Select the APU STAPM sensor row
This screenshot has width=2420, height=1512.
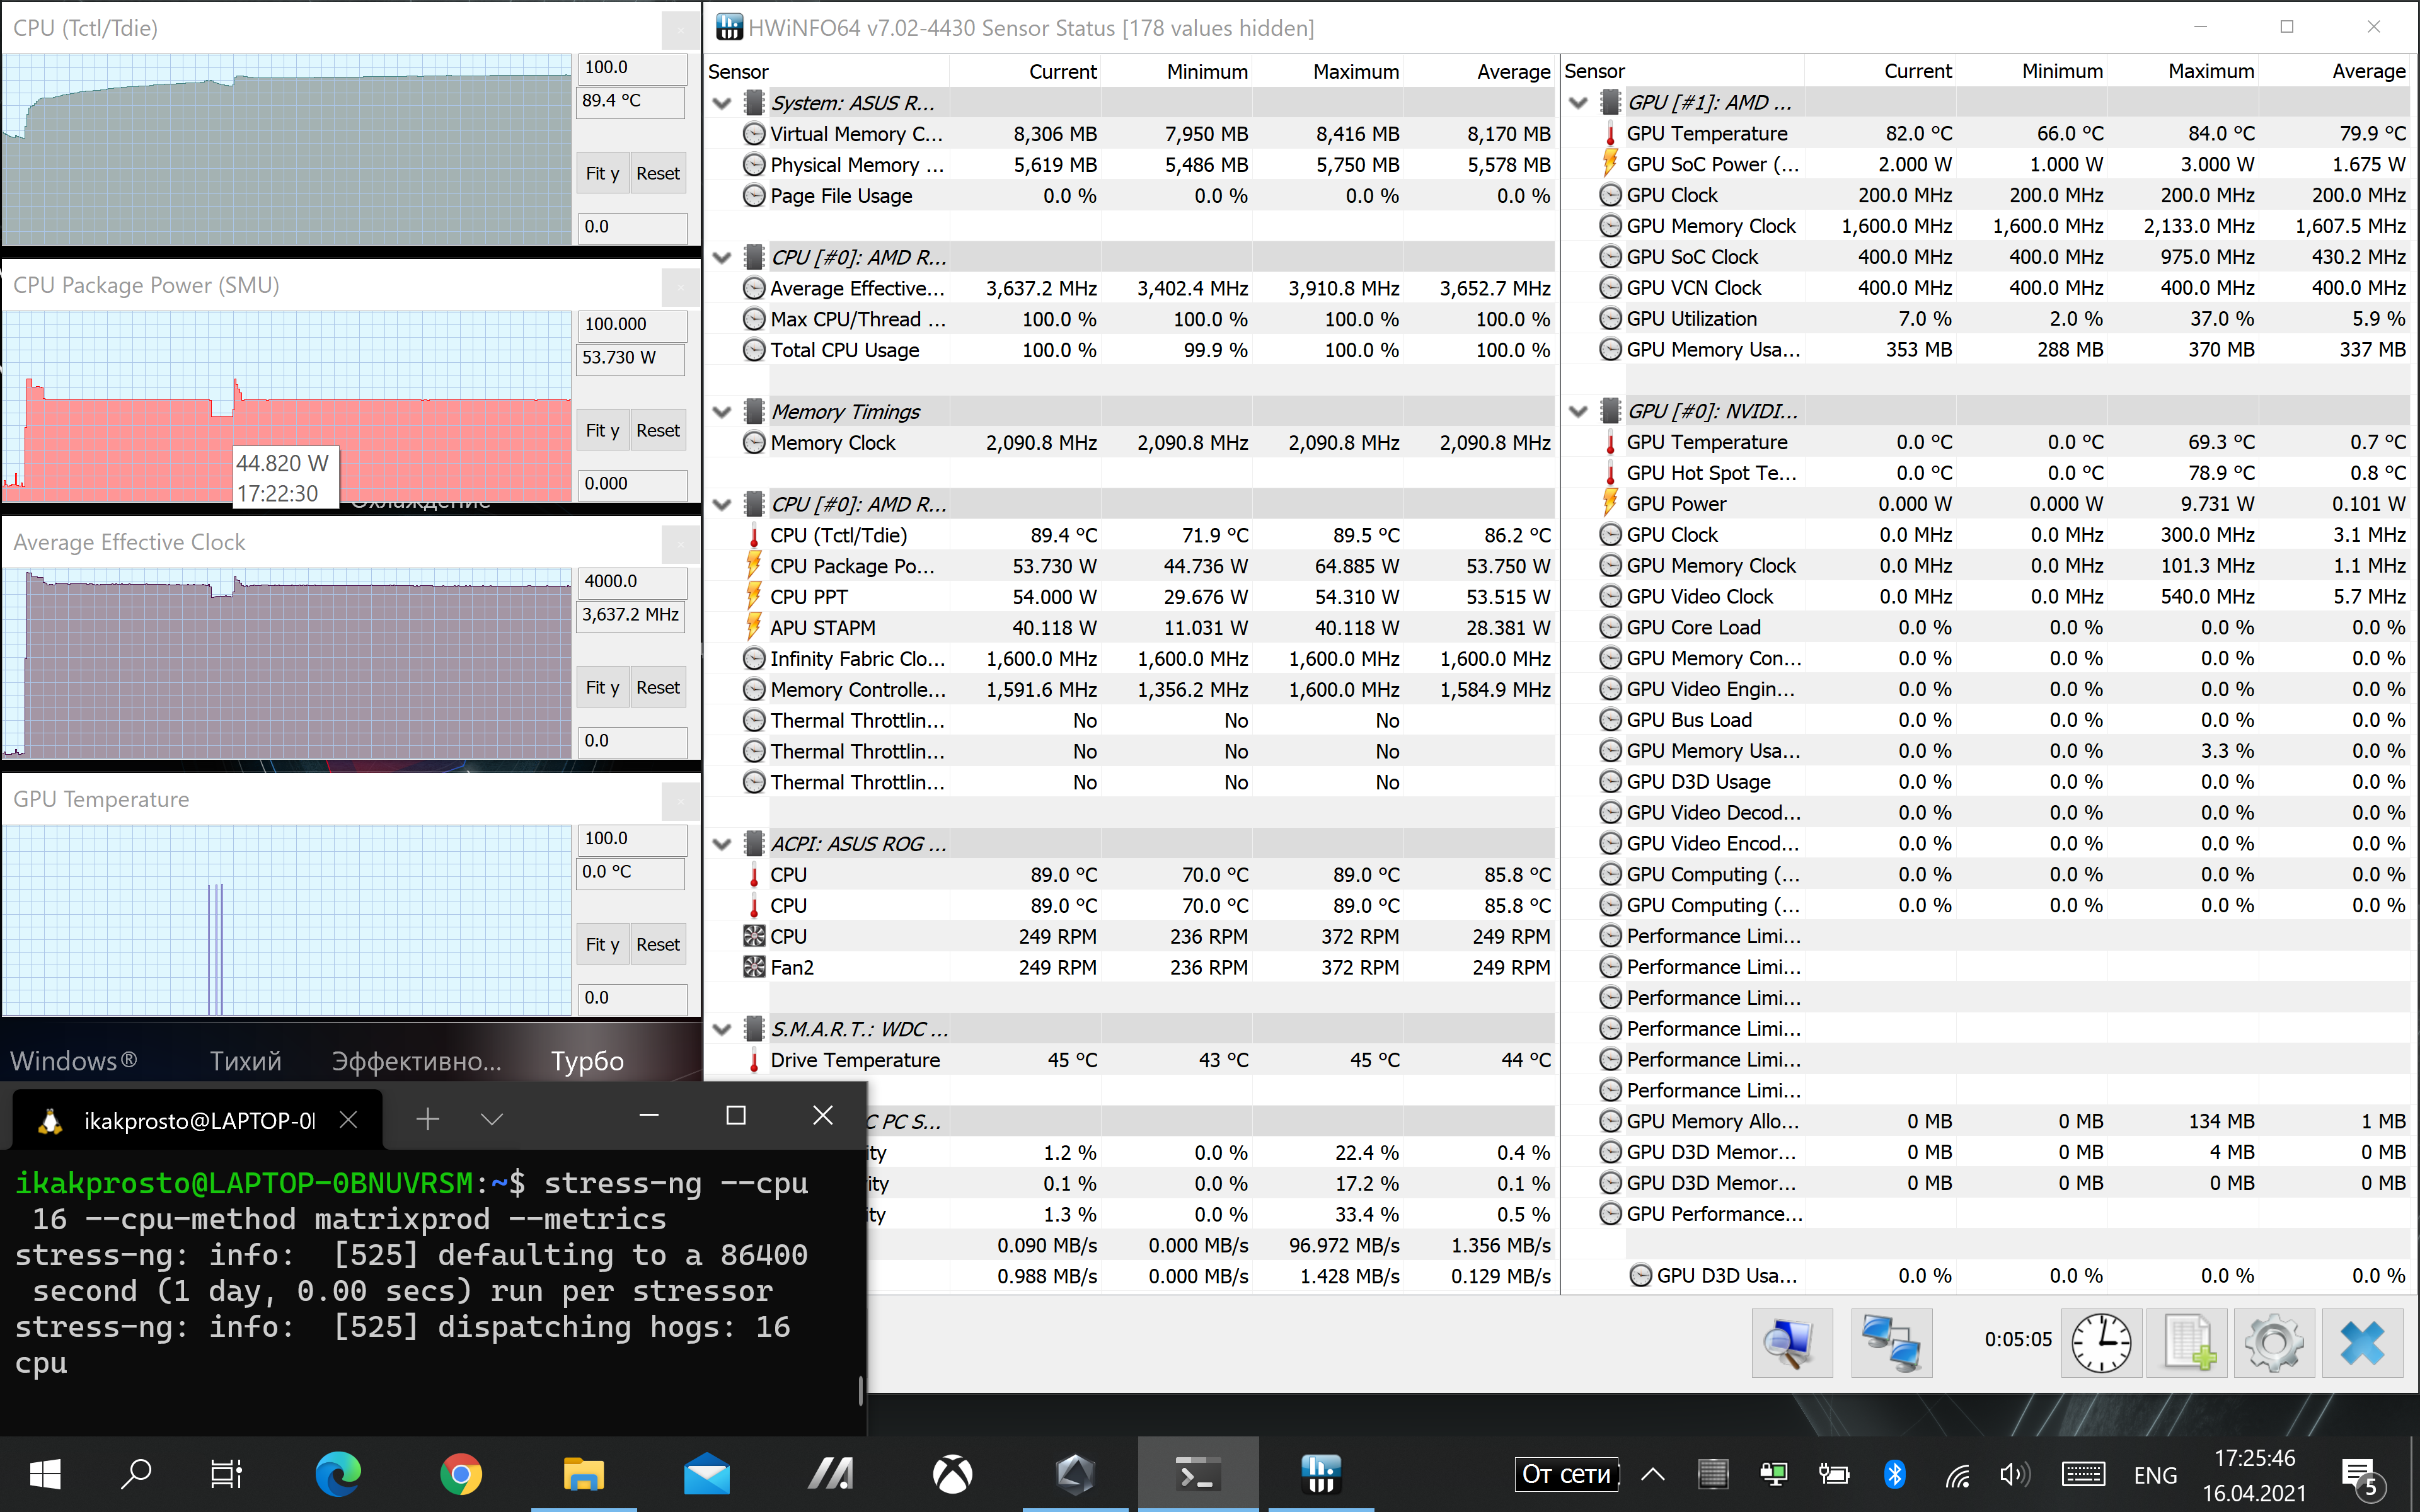(x=1130, y=628)
